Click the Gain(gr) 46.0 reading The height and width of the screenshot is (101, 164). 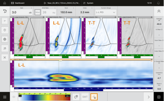pos(159,22)
